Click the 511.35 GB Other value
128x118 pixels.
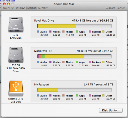tap(110, 35)
